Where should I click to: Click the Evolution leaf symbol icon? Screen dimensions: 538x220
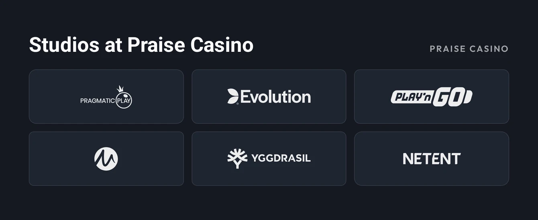233,96
